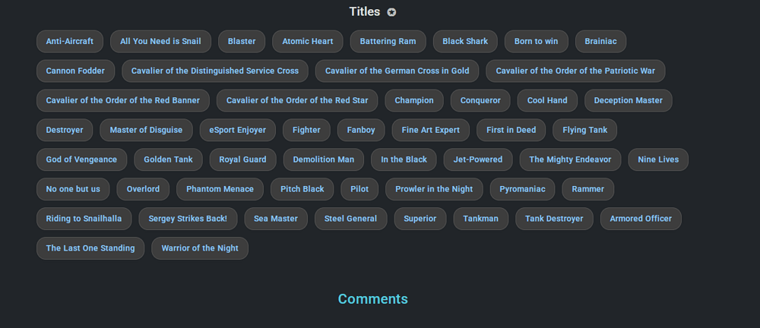Click the star icon beside Titles heading

click(x=391, y=12)
